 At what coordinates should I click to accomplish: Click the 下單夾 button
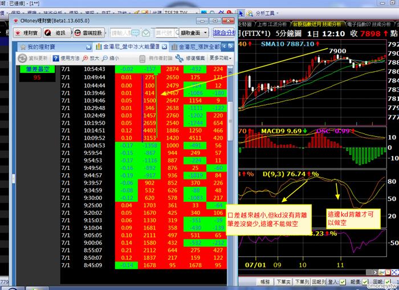pos(283,282)
